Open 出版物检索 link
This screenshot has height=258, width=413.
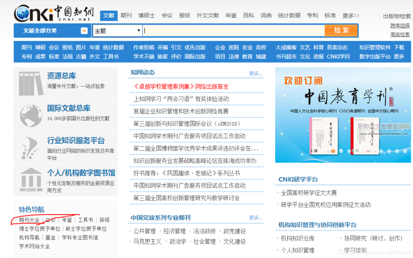point(397,16)
